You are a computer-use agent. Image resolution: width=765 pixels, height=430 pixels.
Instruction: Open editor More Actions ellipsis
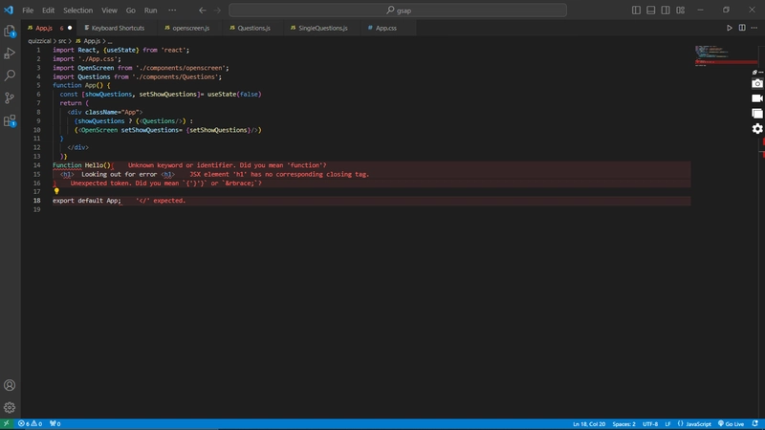(x=754, y=28)
